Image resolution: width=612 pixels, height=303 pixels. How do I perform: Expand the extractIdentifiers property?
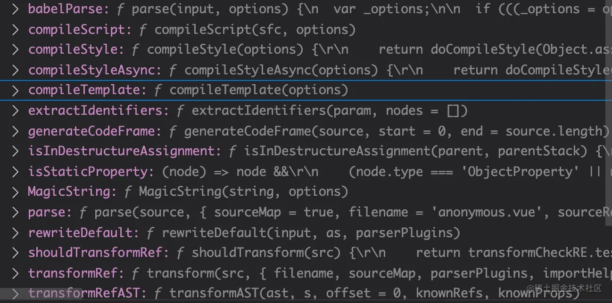16,111
